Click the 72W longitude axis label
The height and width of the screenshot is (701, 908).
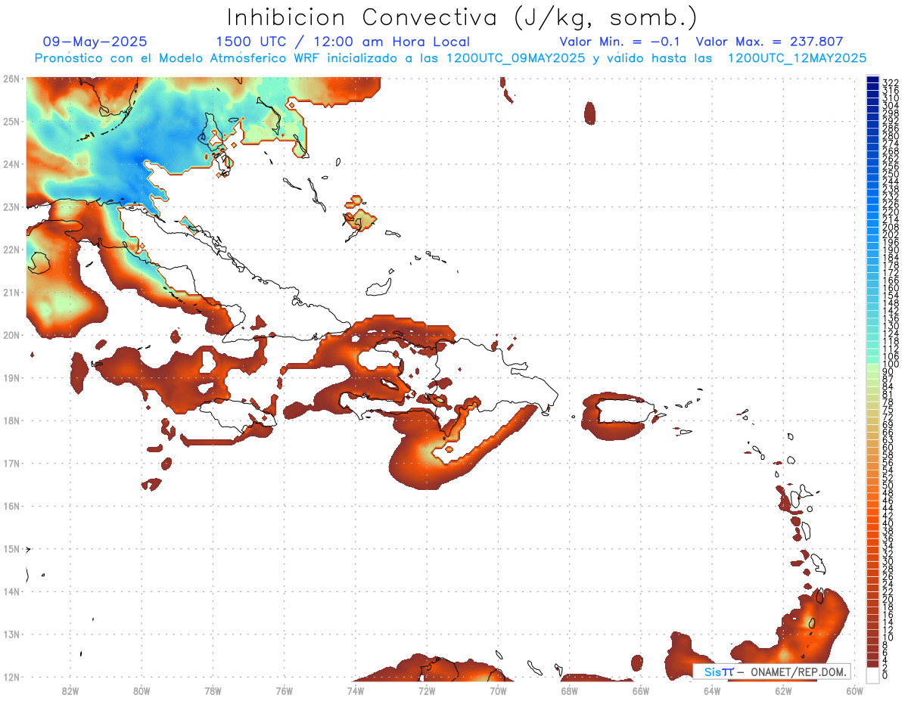pos(427,690)
